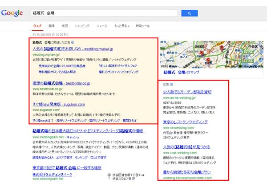Click the 結婚お悩みQ&A sitelink

(43, 158)
